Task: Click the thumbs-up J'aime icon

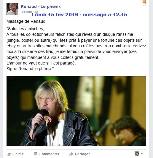Action: coord(9,154)
